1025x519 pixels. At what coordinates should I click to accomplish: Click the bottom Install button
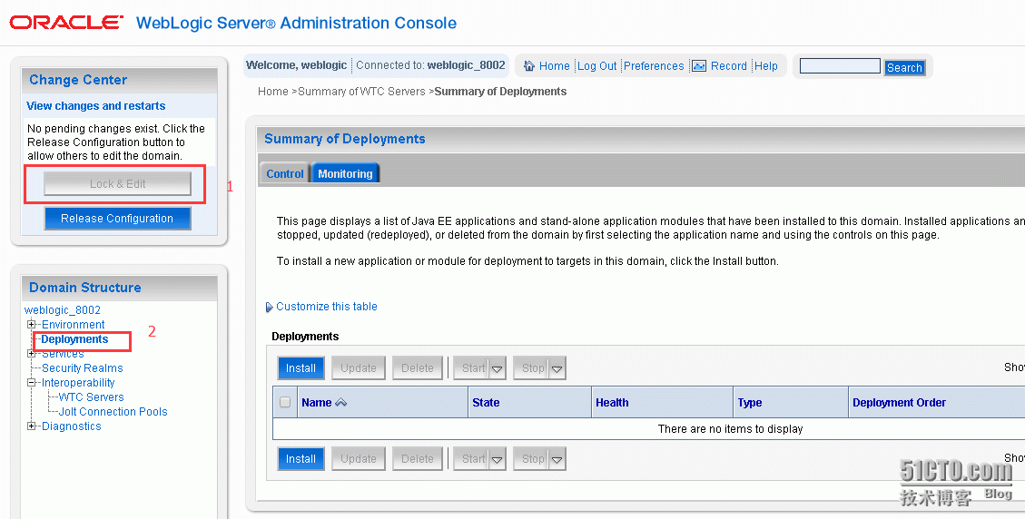[301, 459]
